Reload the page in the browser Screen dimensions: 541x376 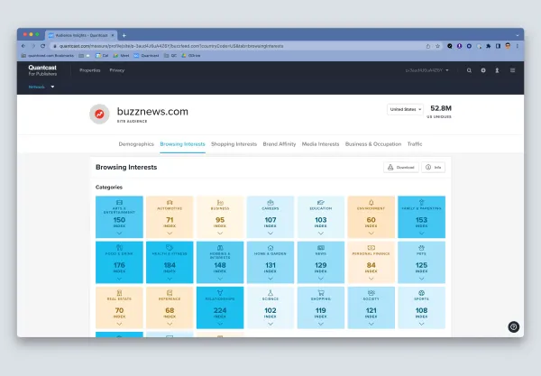click(42, 46)
